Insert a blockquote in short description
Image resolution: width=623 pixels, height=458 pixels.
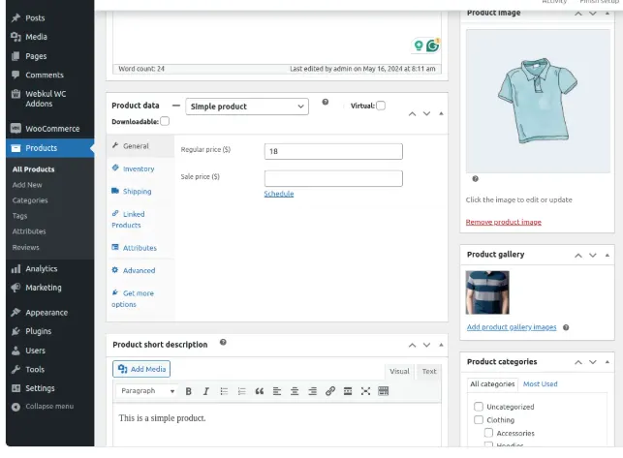point(259,391)
